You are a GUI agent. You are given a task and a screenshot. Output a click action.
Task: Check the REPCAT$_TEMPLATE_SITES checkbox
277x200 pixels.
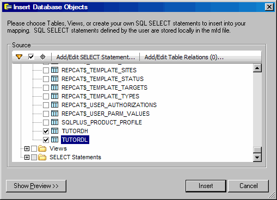click(x=46, y=70)
